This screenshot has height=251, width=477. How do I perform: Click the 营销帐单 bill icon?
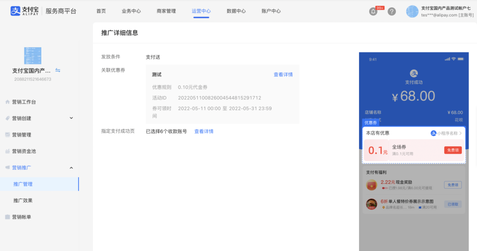click(x=7, y=217)
